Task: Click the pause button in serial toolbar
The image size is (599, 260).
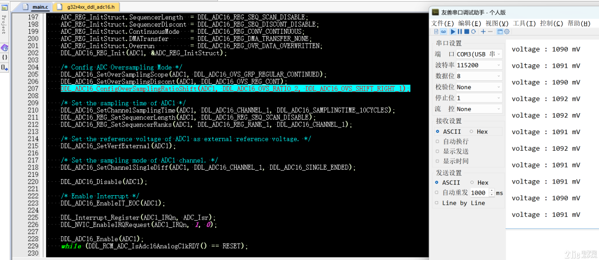Action: (x=460, y=31)
